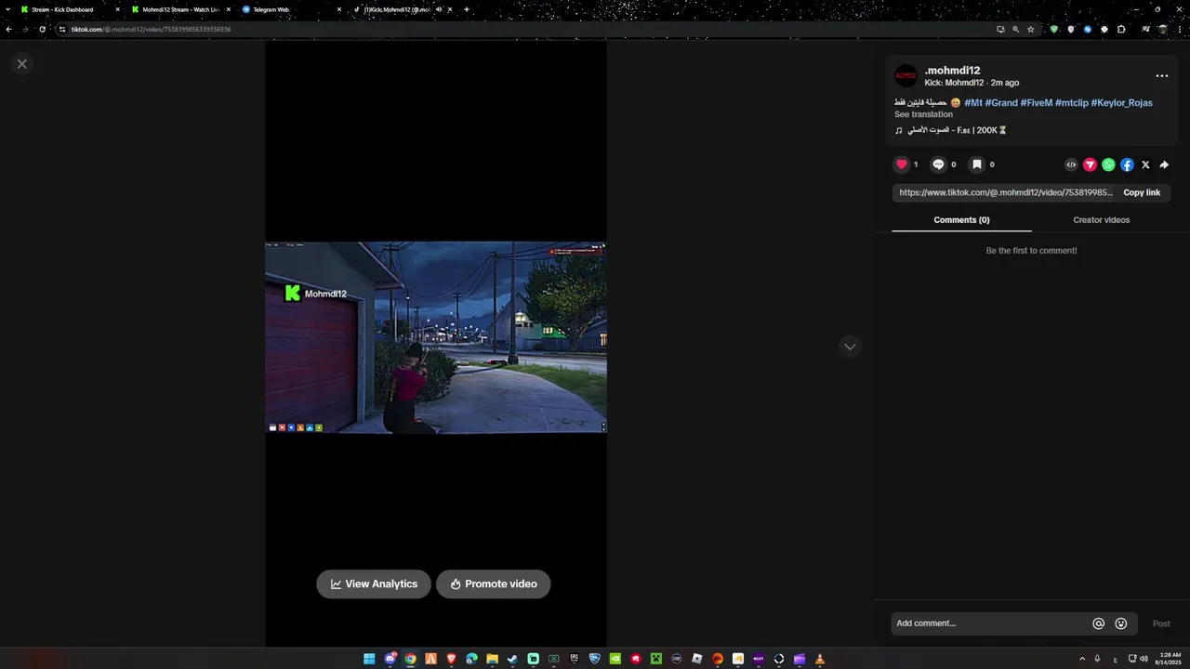Close the TikTok video viewer with X
This screenshot has width=1190, height=669.
coord(21,63)
